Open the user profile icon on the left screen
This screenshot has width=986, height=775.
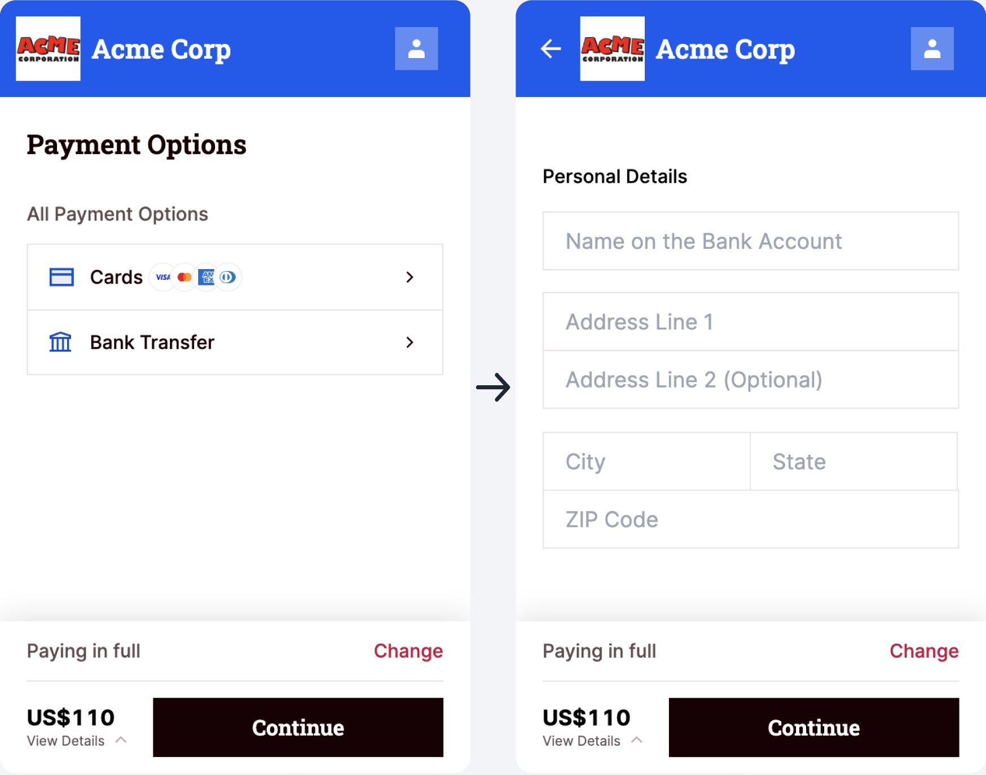tap(416, 49)
